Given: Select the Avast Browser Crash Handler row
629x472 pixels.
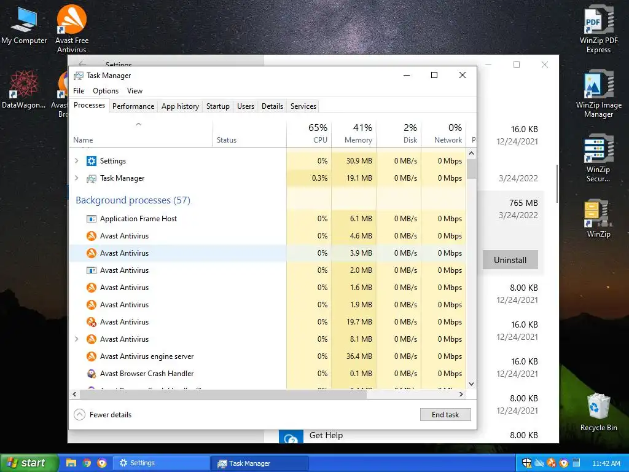Looking at the screenshot, I should 268,374.
